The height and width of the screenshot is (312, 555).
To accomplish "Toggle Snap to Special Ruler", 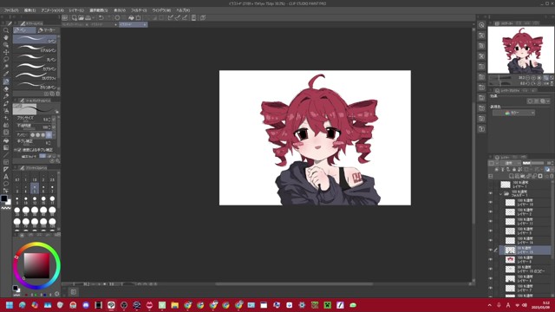I will click(x=178, y=17).
